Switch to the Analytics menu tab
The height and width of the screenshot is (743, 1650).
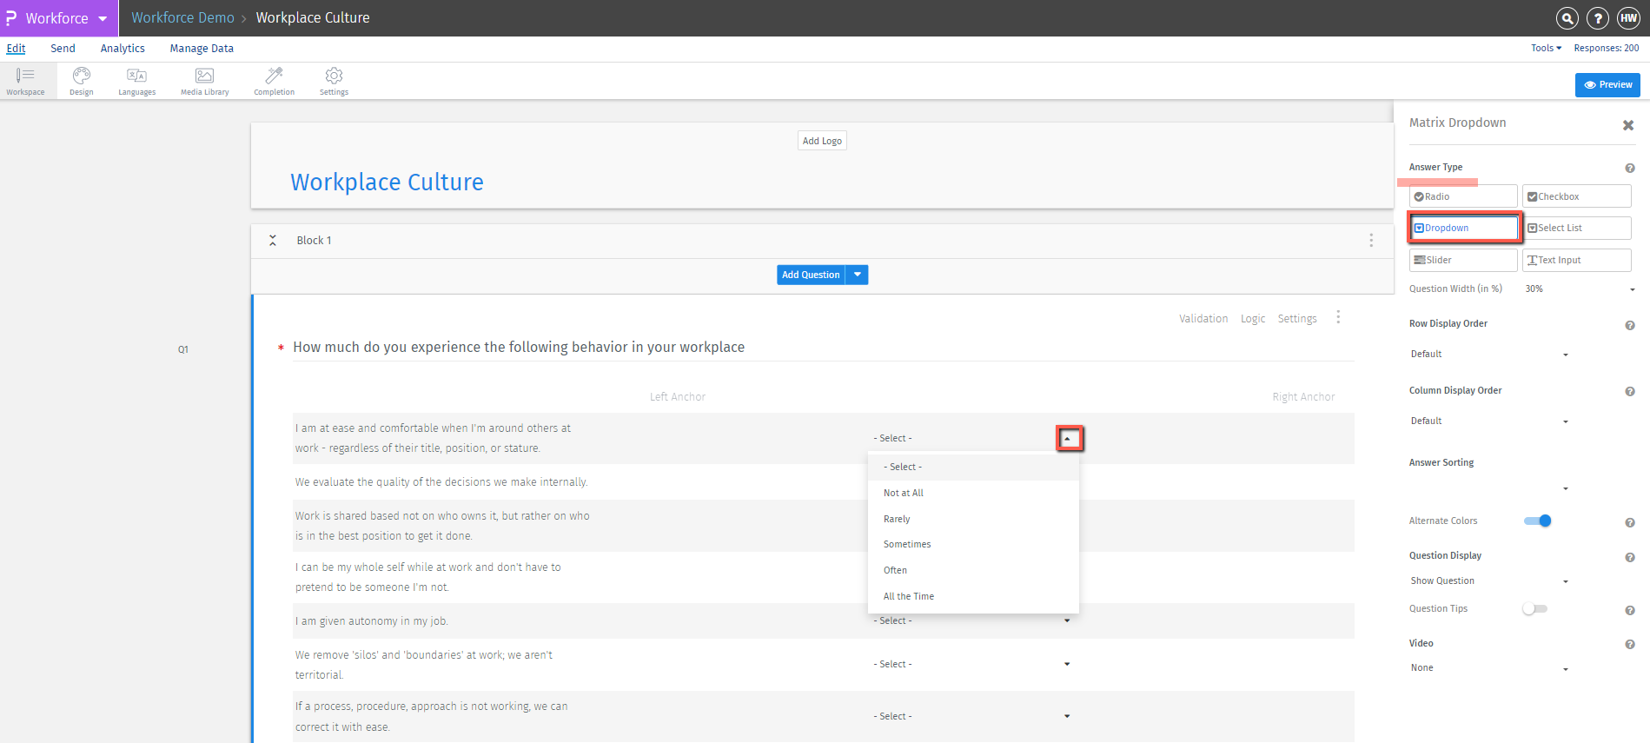(123, 49)
